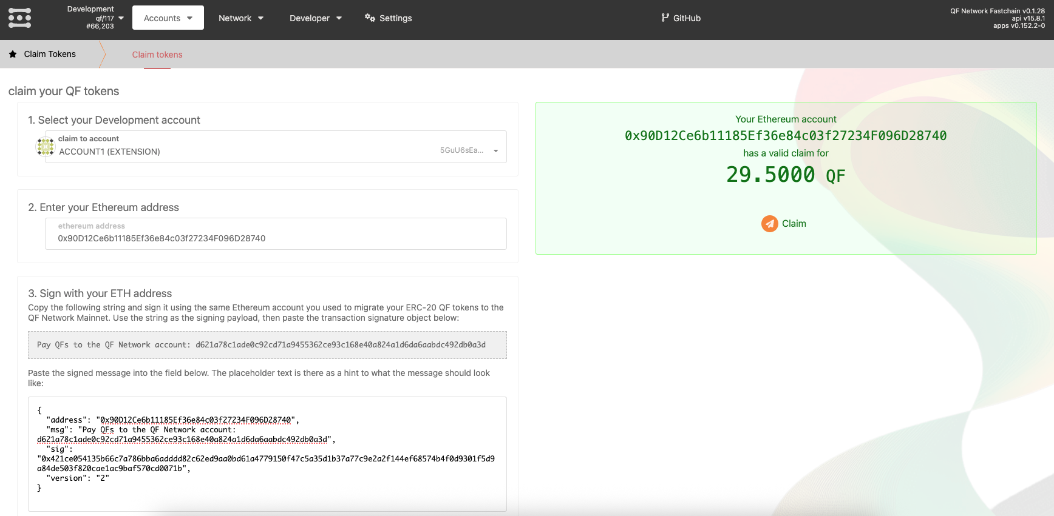Screen dimensions: 1054x516
Task: Click the Settings gear icon
Action: tap(370, 18)
